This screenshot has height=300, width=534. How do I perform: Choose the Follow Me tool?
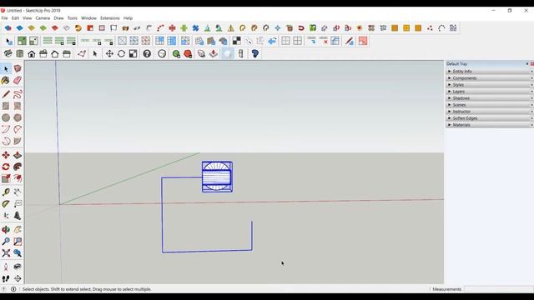tap(18, 167)
